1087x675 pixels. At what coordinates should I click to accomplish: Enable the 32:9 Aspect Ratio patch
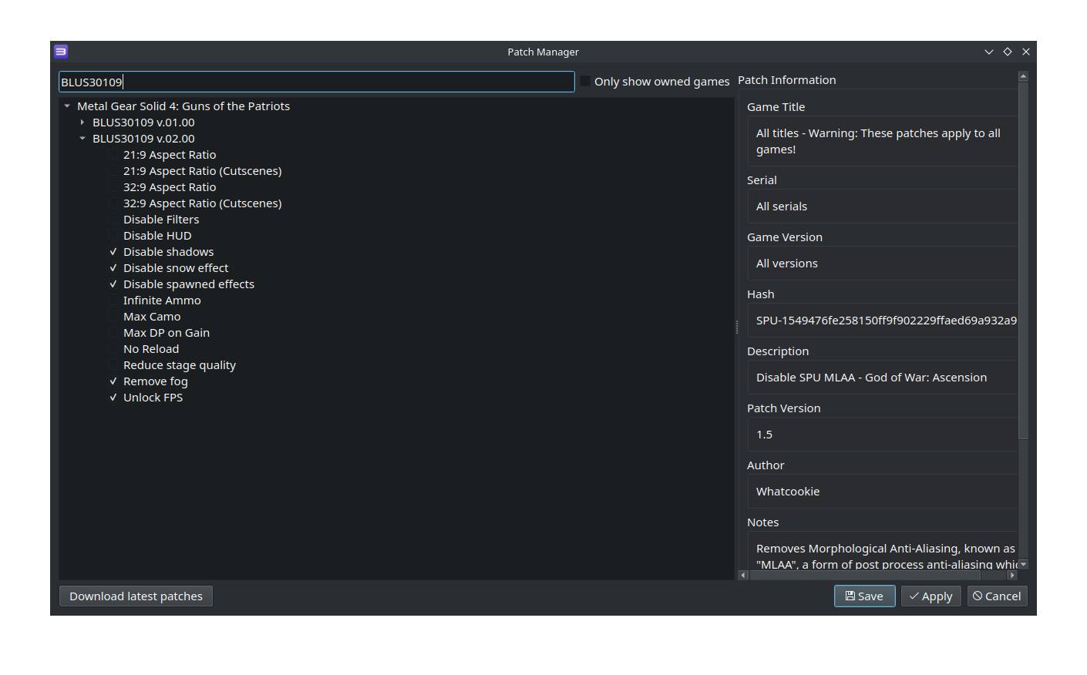click(113, 187)
